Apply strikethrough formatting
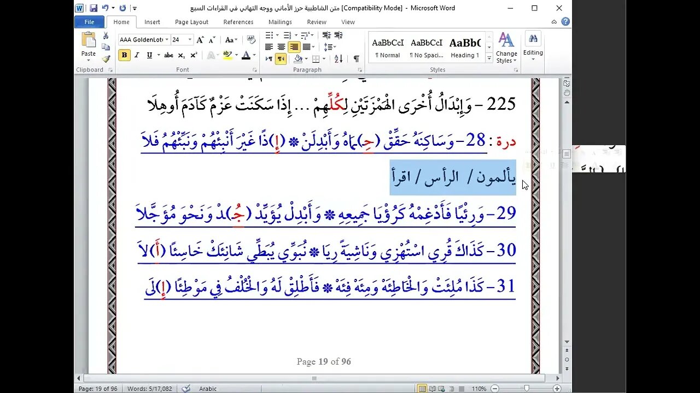The image size is (700, 393). (168, 55)
